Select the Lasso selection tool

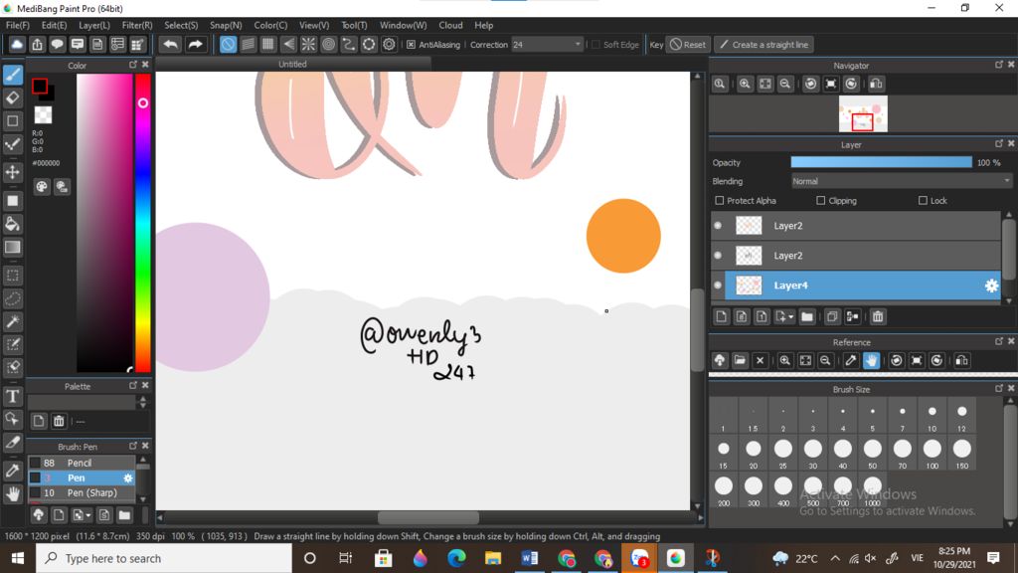pyautogui.click(x=13, y=298)
